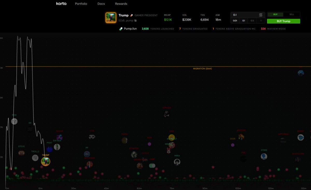Screen dimensions: 311x190
Task: Select the DATBOI token bubble
Action: [57, 147]
